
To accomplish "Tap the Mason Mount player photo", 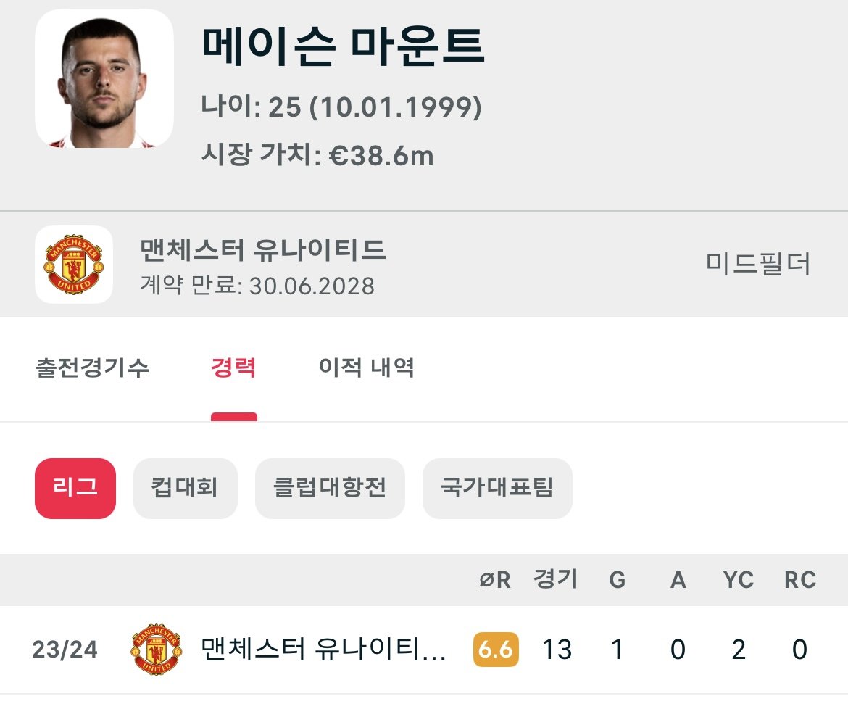I will [x=104, y=78].
